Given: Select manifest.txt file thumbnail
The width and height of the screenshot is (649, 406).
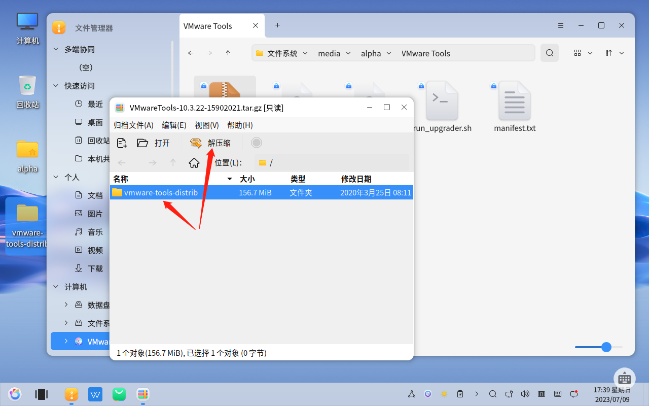Looking at the screenshot, I should pos(515,107).
